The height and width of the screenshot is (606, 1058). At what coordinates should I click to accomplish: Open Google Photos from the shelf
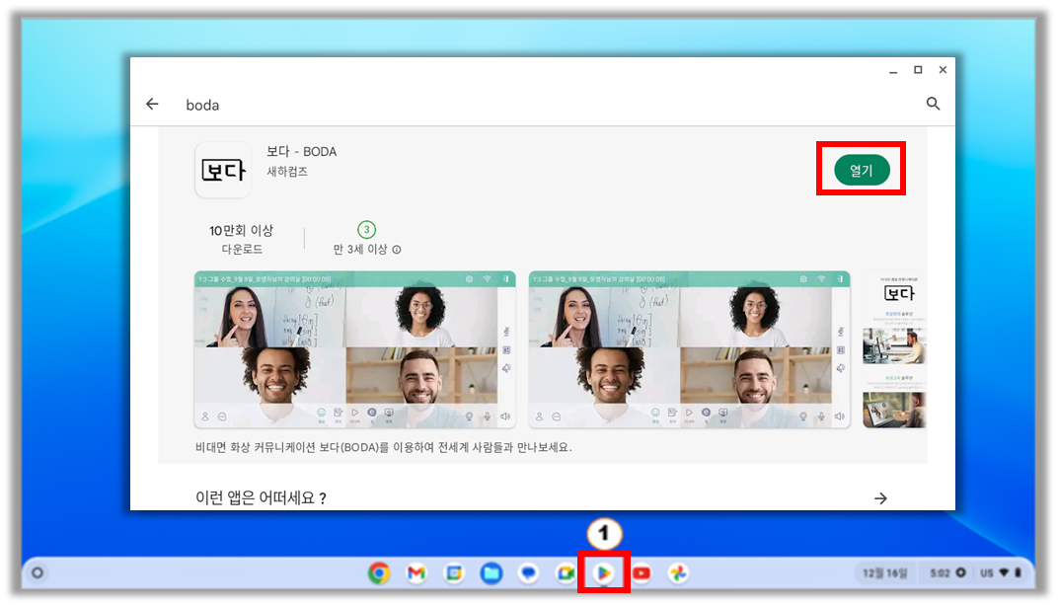tap(678, 573)
